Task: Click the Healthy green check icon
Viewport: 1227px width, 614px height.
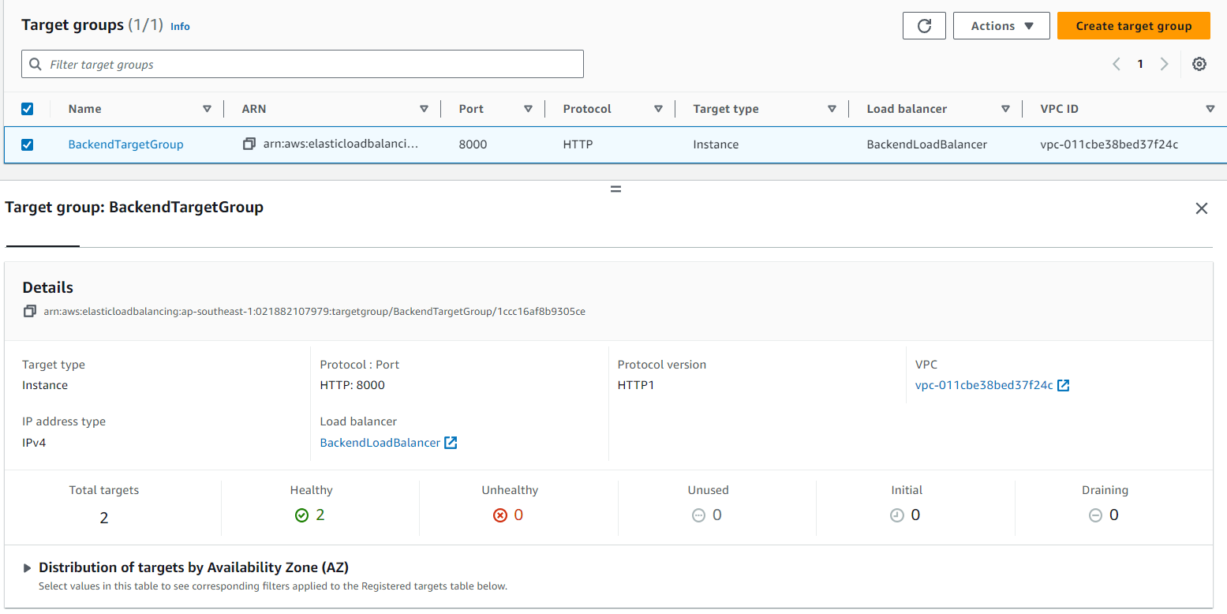Action: tap(301, 515)
